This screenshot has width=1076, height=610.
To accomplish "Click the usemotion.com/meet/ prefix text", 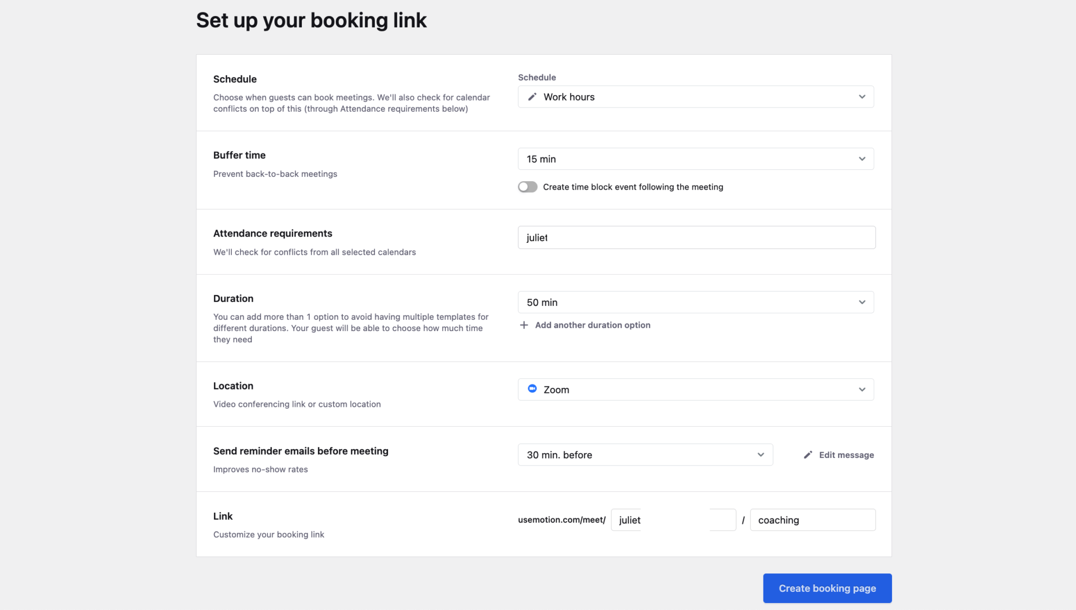I will coord(562,520).
